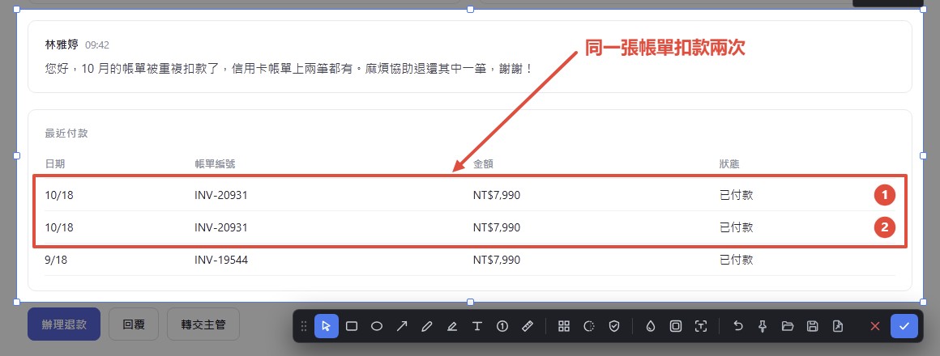
Task: Click invoice number INV-19544
Action: [x=221, y=260]
